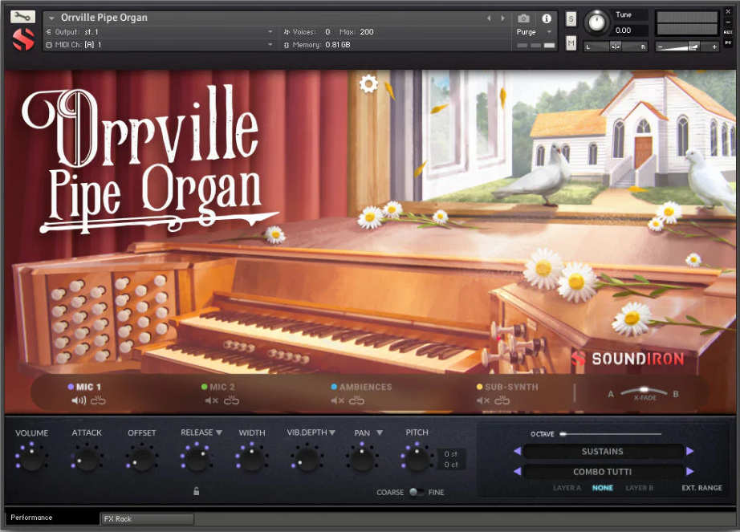Enable the MIC 1 channel light
Screen dimensions: 740x532
pyautogui.click(x=70, y=386)
